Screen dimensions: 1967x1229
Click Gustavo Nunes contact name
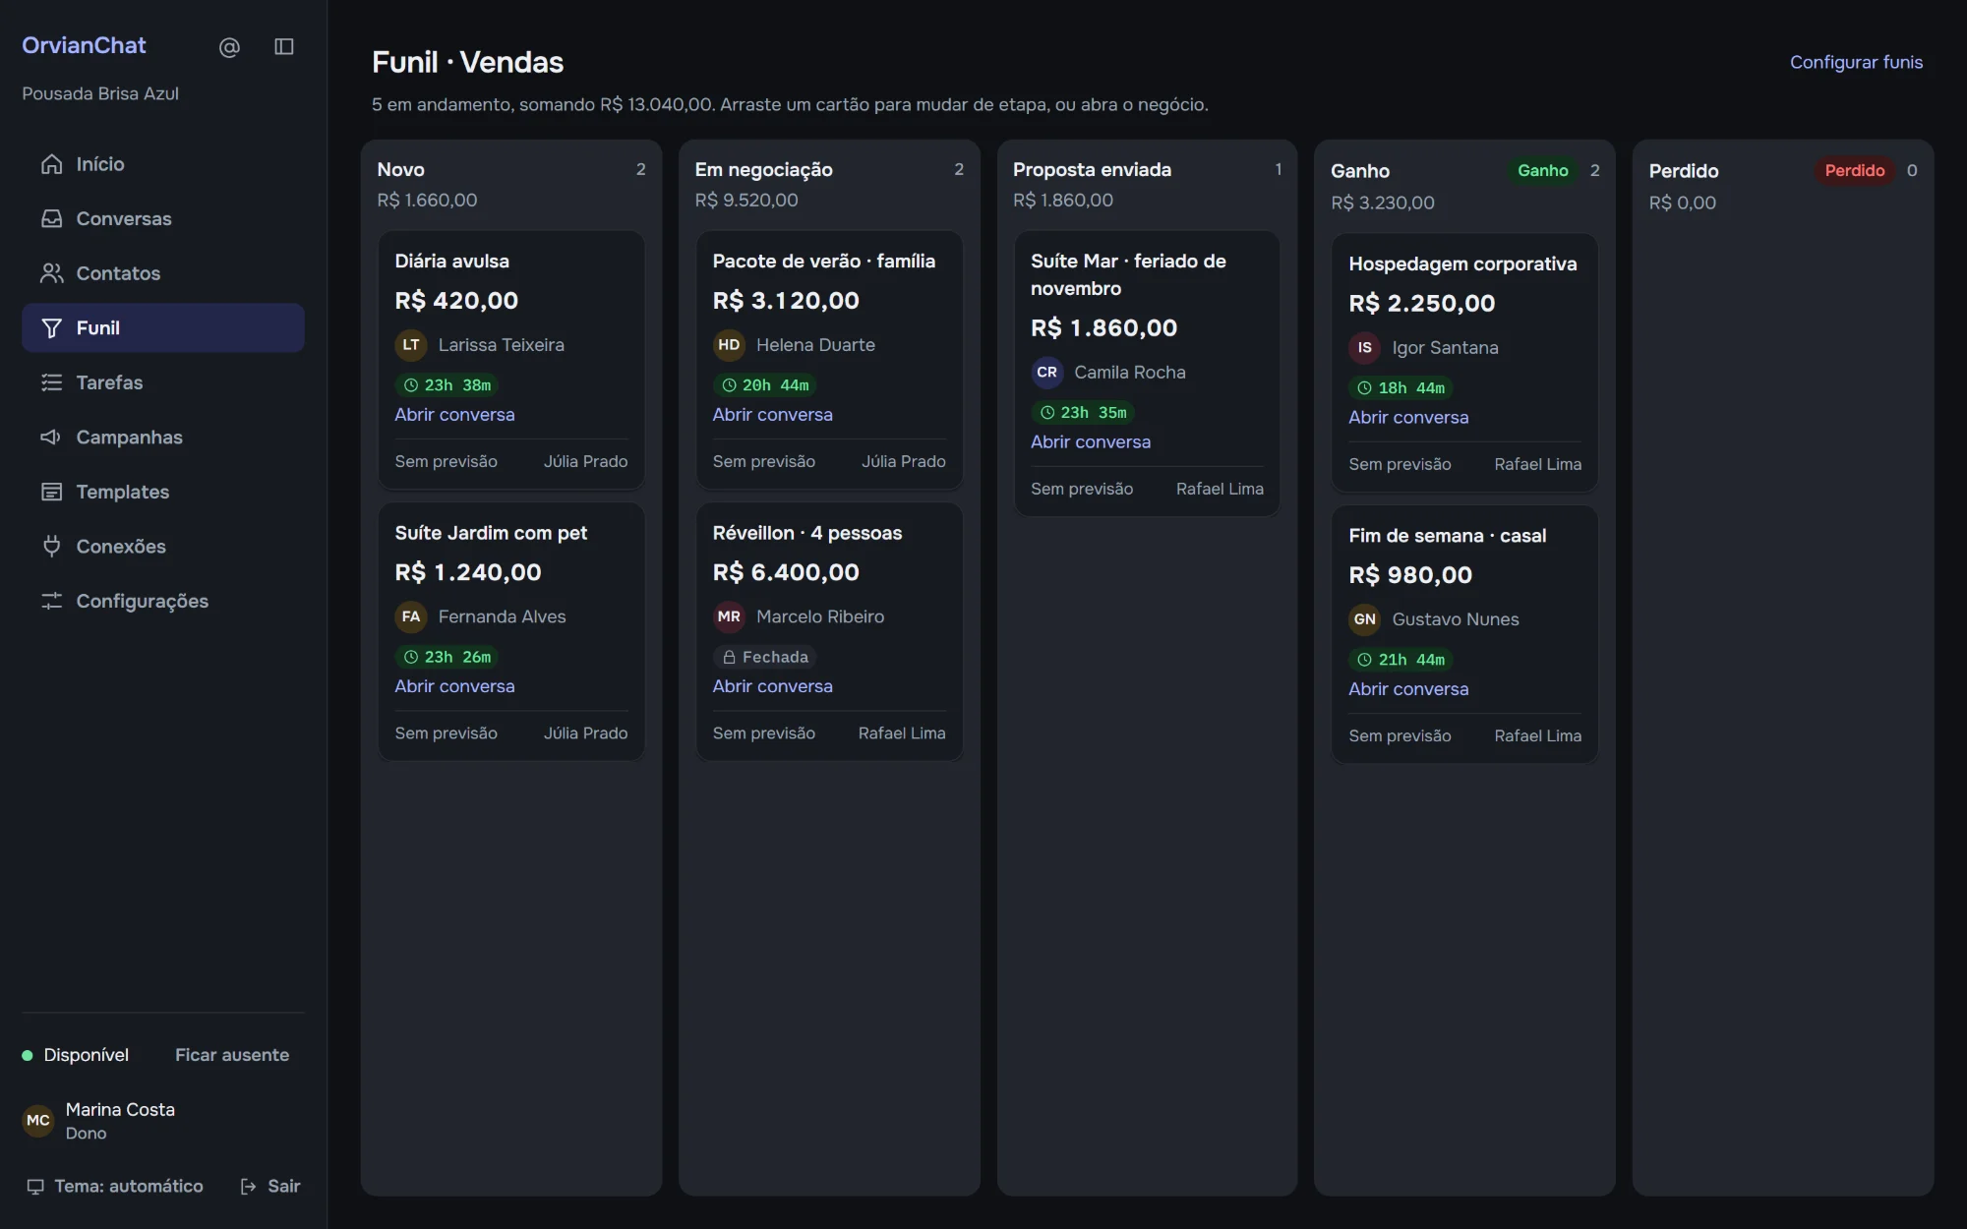pyautogui.click(x=1456, y=619)
